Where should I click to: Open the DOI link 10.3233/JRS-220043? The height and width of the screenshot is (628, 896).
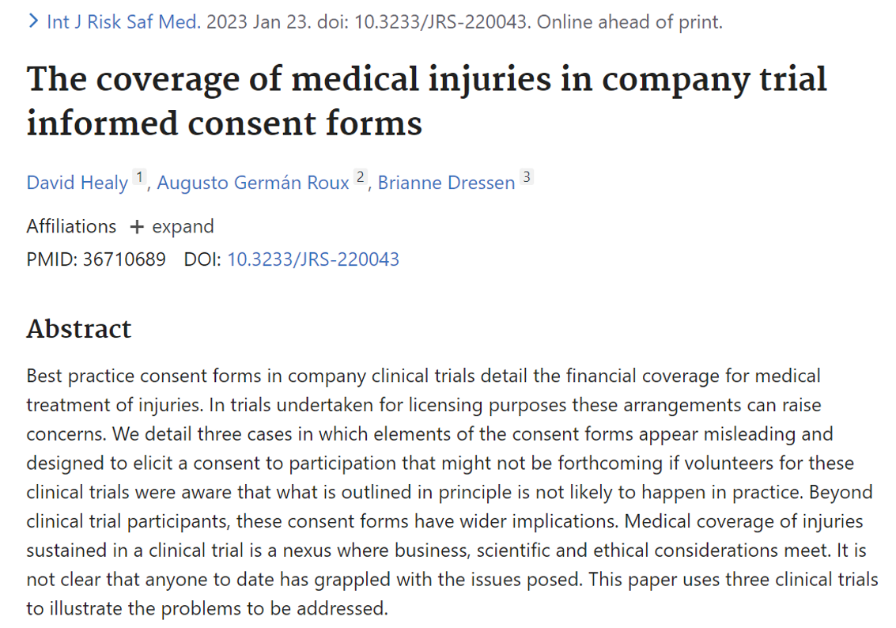[313, 259]
